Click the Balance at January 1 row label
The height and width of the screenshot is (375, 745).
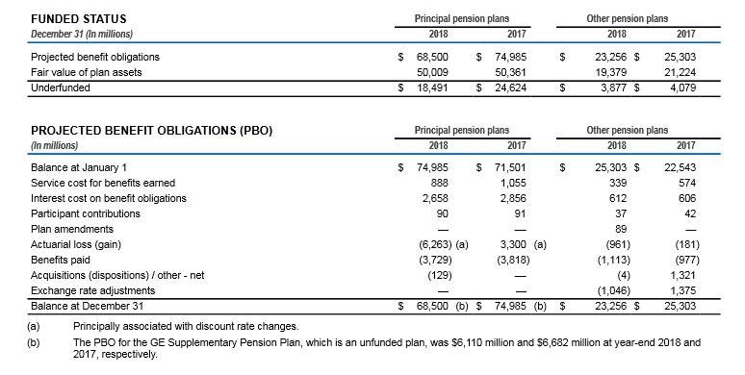coord(78,167)
